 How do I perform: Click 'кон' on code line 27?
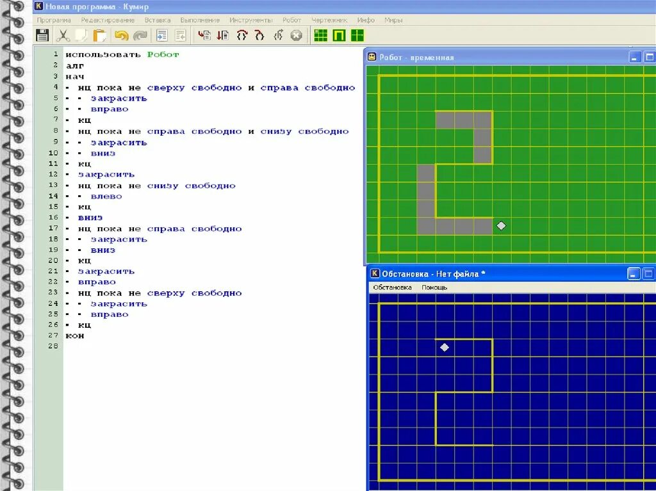(x=75, y=336)
